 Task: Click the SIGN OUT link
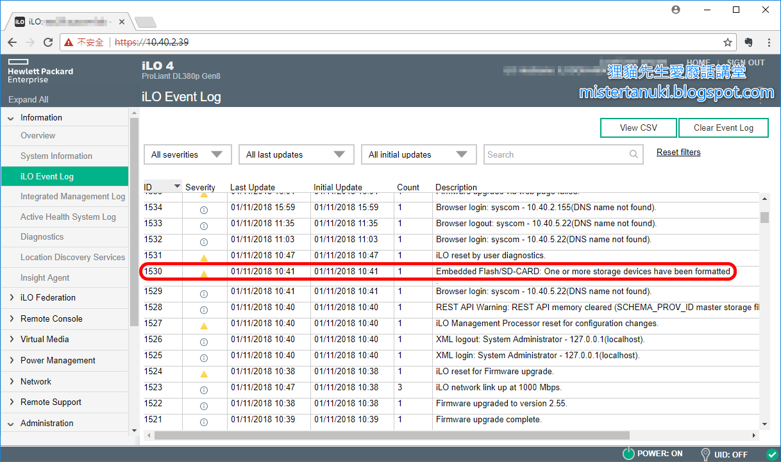[x=746, y=63]
